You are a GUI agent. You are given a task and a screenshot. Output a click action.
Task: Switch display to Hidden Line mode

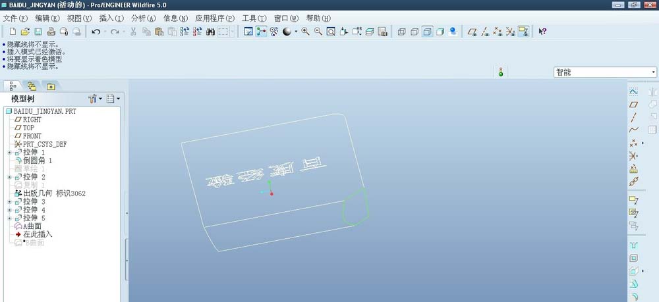coord(415,32)
